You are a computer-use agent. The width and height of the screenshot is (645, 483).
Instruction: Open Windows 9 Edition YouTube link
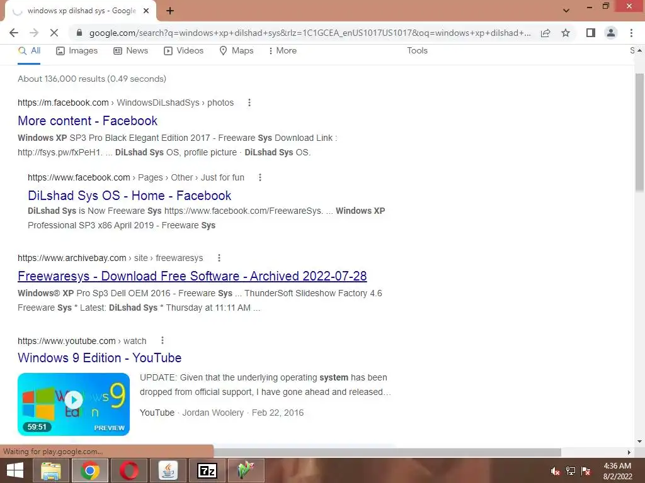point(100,358)
